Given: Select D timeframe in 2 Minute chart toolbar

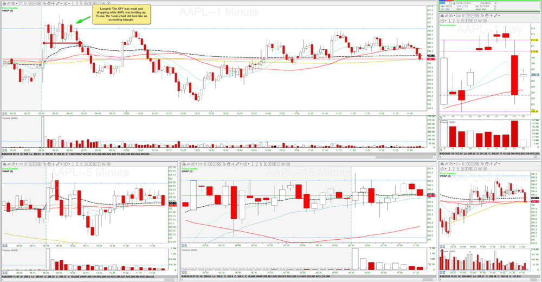Looking at the screenshot, I should (x=475, y=169).
